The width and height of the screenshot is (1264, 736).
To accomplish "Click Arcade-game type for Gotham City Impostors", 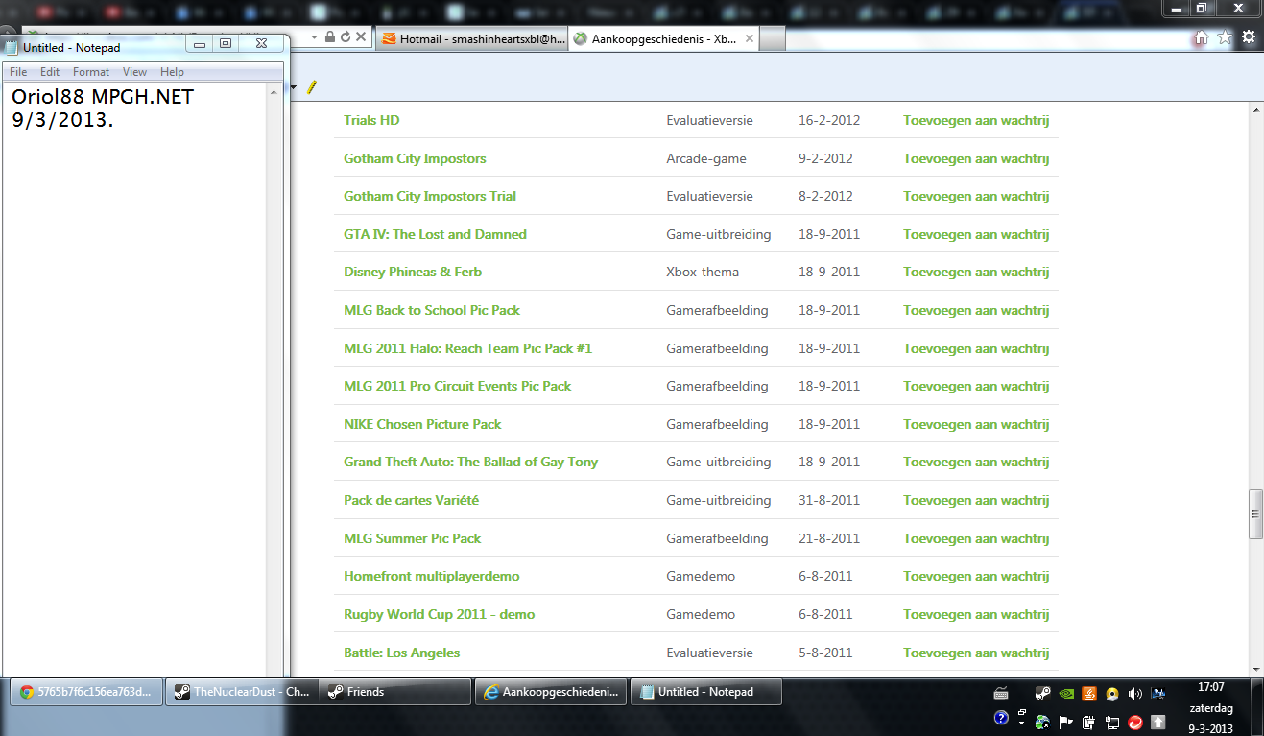I will [706, 158].
